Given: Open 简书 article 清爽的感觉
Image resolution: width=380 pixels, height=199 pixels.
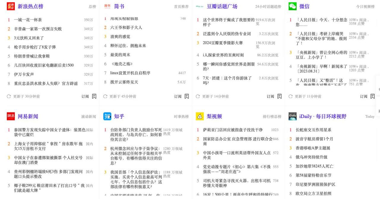Looking at the screenshot, I should [x=120, y=37].
